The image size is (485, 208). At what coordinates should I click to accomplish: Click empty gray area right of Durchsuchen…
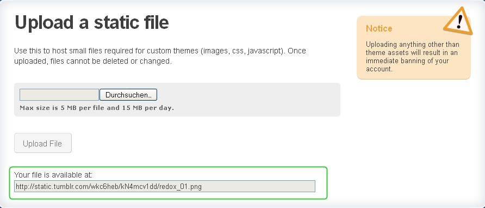(x=247, y=95)
